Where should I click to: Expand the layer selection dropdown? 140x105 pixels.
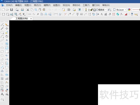point(106,10)
